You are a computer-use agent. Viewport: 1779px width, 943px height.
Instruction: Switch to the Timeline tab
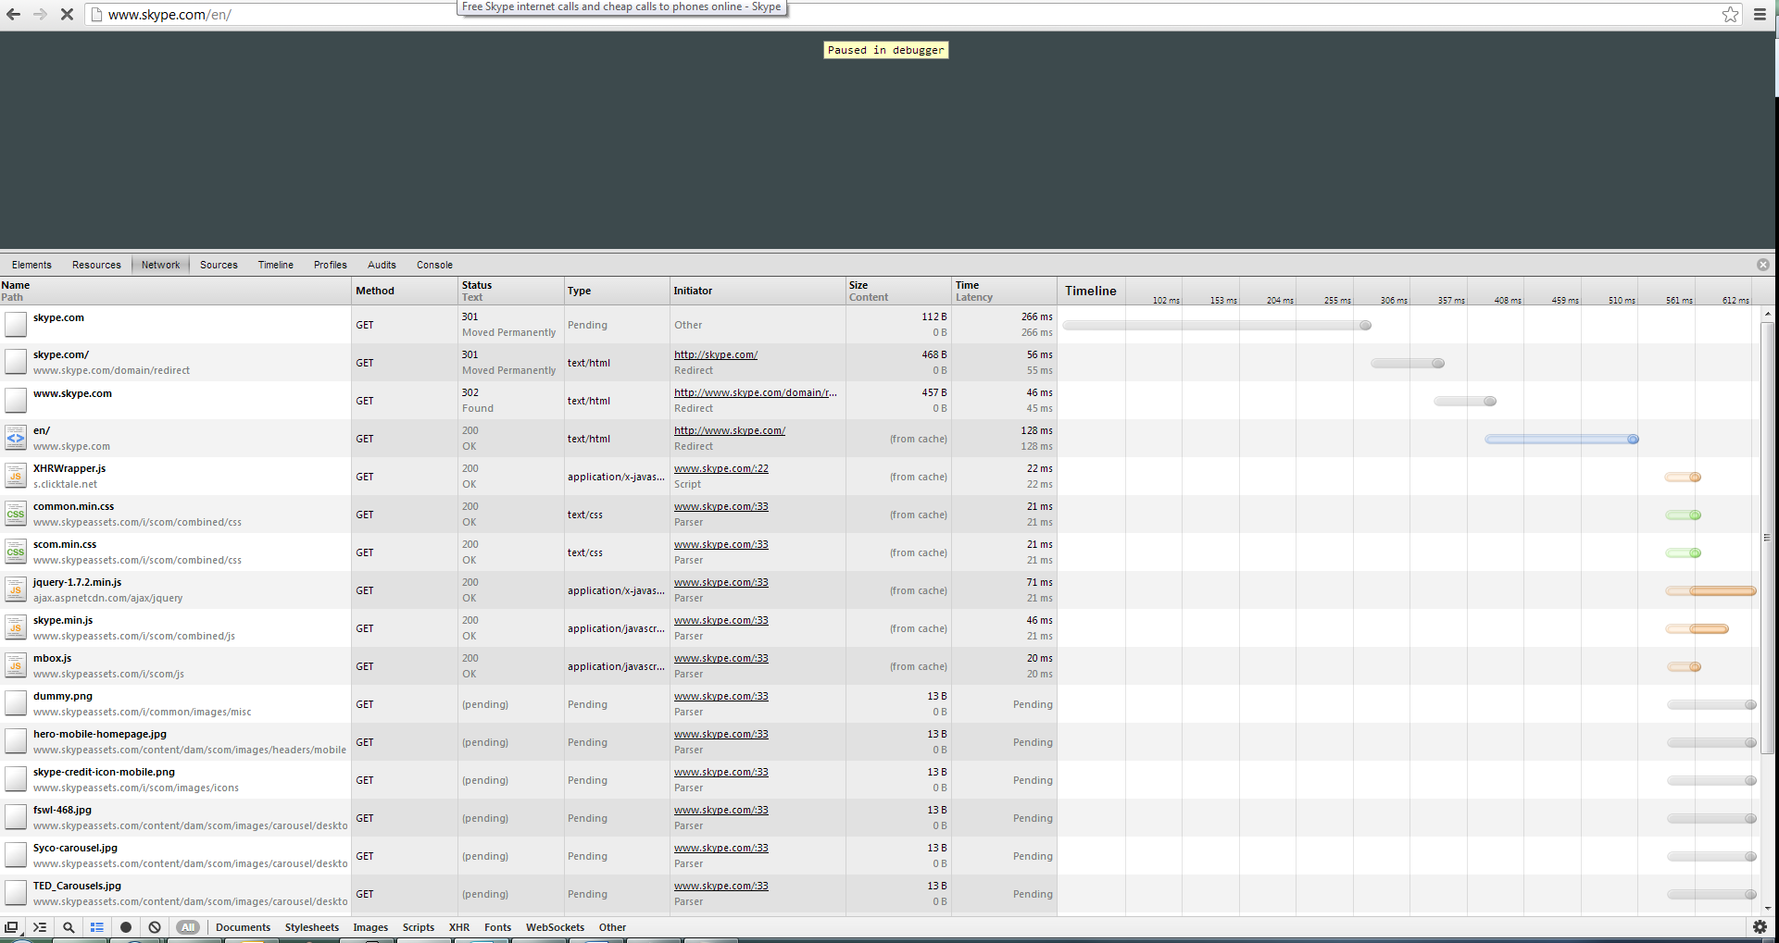275,265
